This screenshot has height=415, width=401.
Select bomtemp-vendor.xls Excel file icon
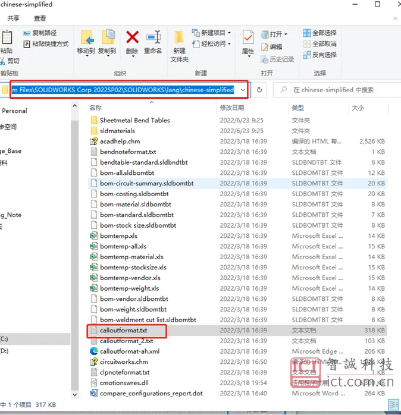point(94,278)
